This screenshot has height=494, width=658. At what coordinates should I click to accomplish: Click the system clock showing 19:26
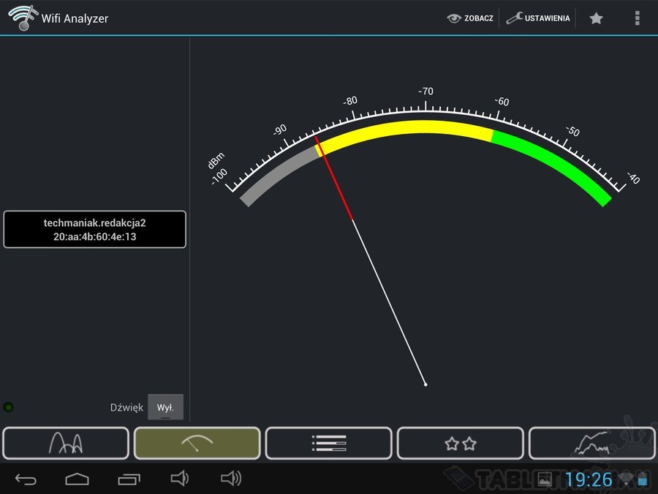(x=589, y=479)
